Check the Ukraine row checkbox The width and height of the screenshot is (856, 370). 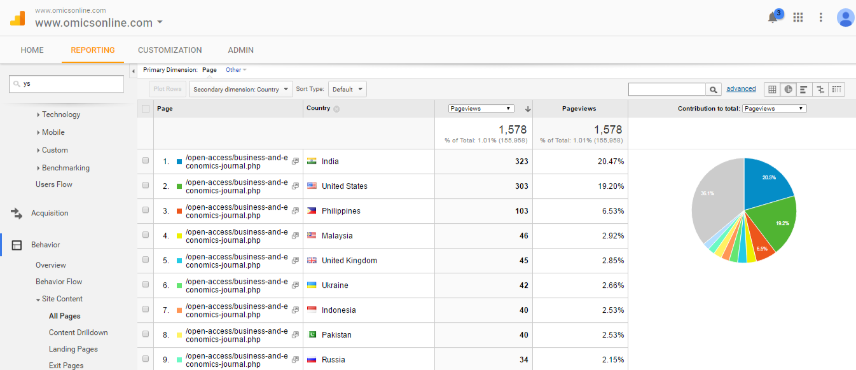tap(146, 285)
